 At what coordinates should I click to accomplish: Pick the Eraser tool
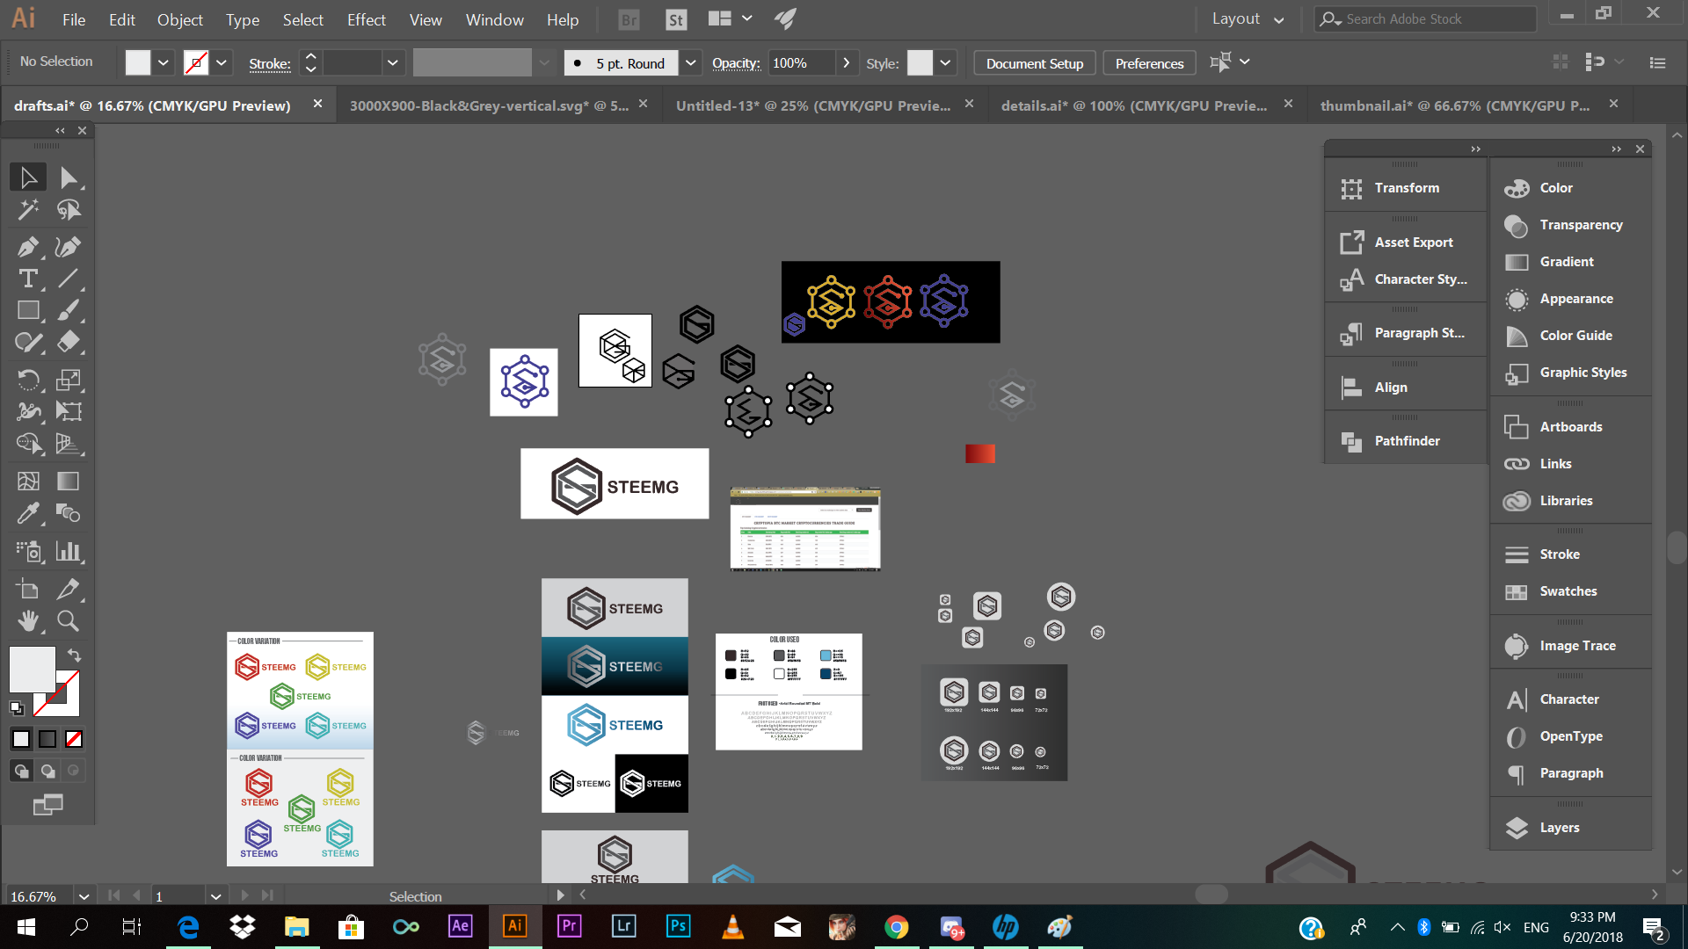click(69, 342)
